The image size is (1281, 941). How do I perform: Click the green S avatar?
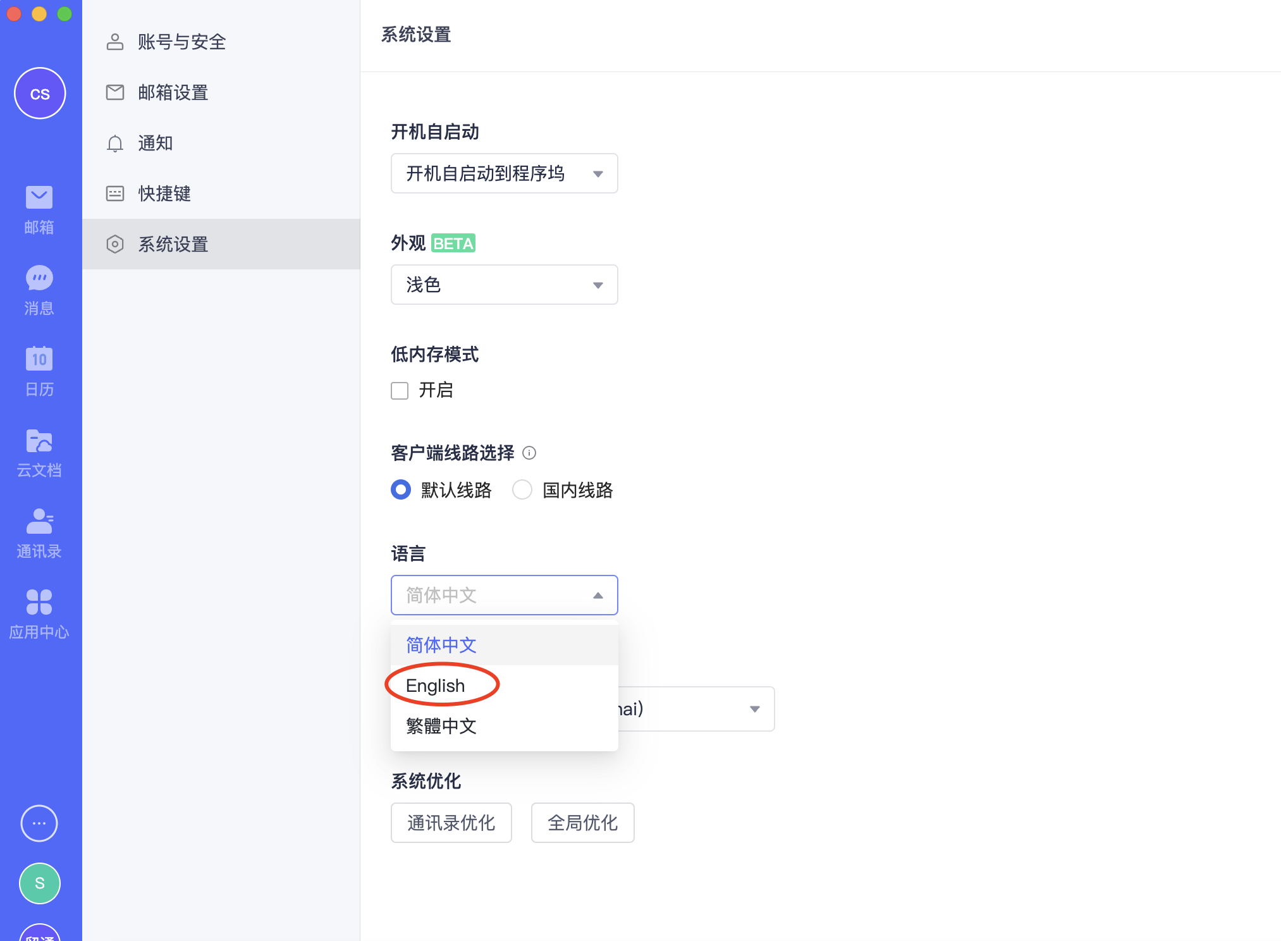(40, 883)
